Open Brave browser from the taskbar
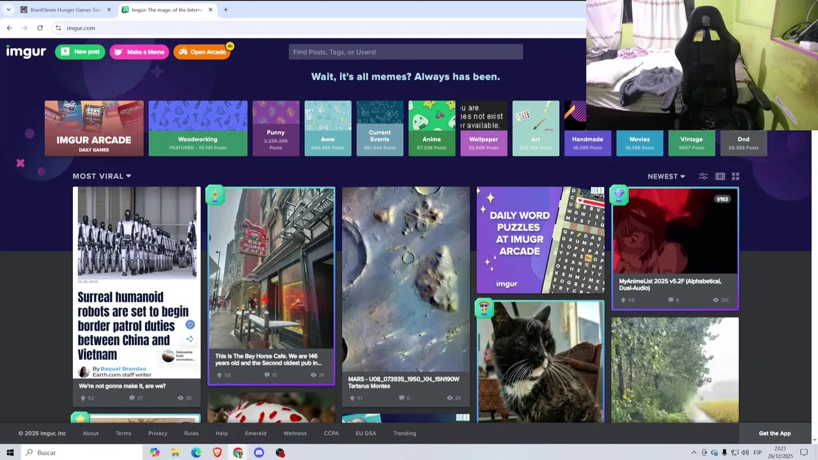Image resolution: width=818 pixels, height=460 pixels. [217, 452]
